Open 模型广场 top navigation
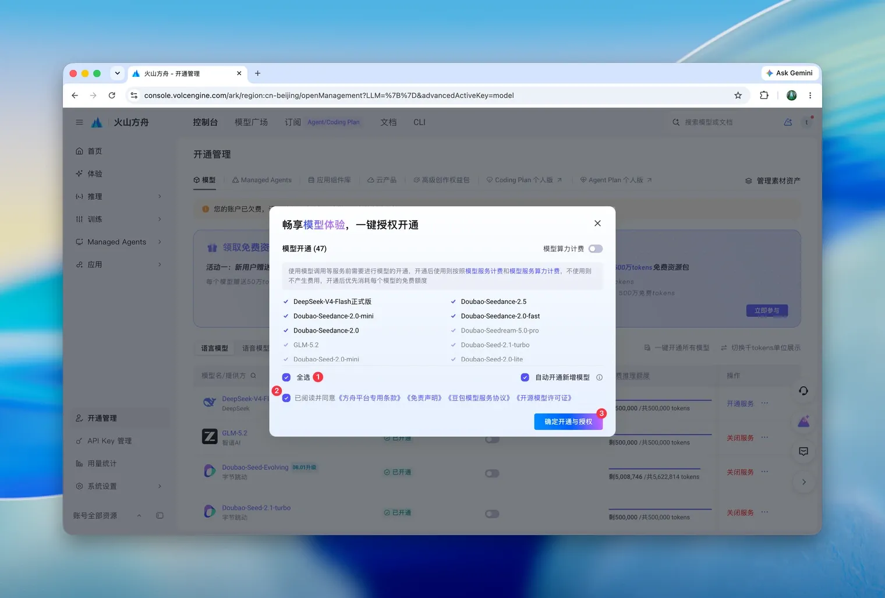885x598 pixels. [251, 122]
